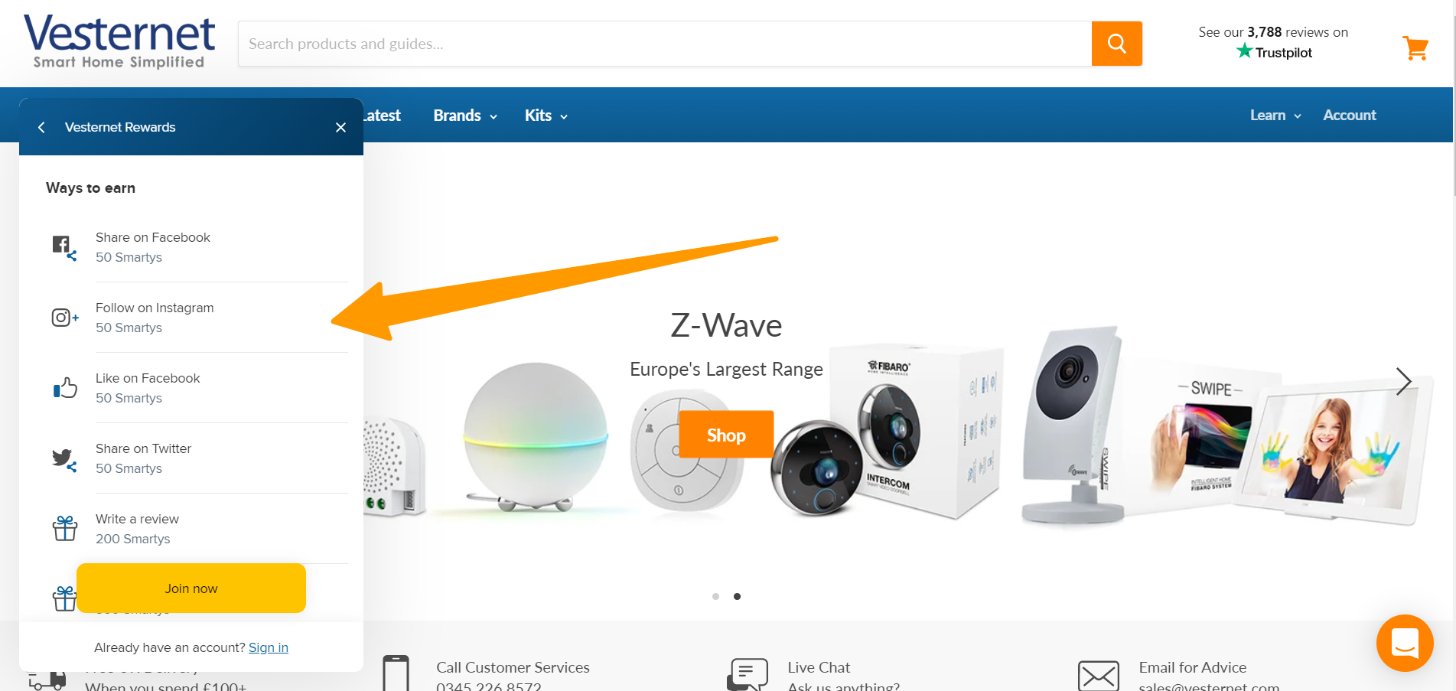This screenshot has height=691, width=1456.
Task: Select the Share on Twitter bird icon
Action: pos(64,459)
